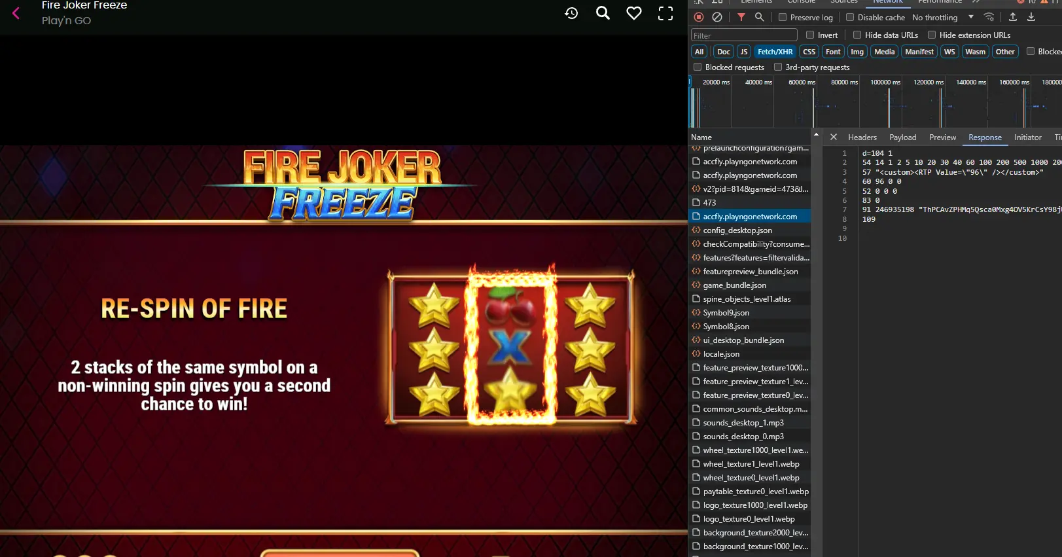
Task: Select common_sounds_desktop.m... request
Action: pos(751,409)
